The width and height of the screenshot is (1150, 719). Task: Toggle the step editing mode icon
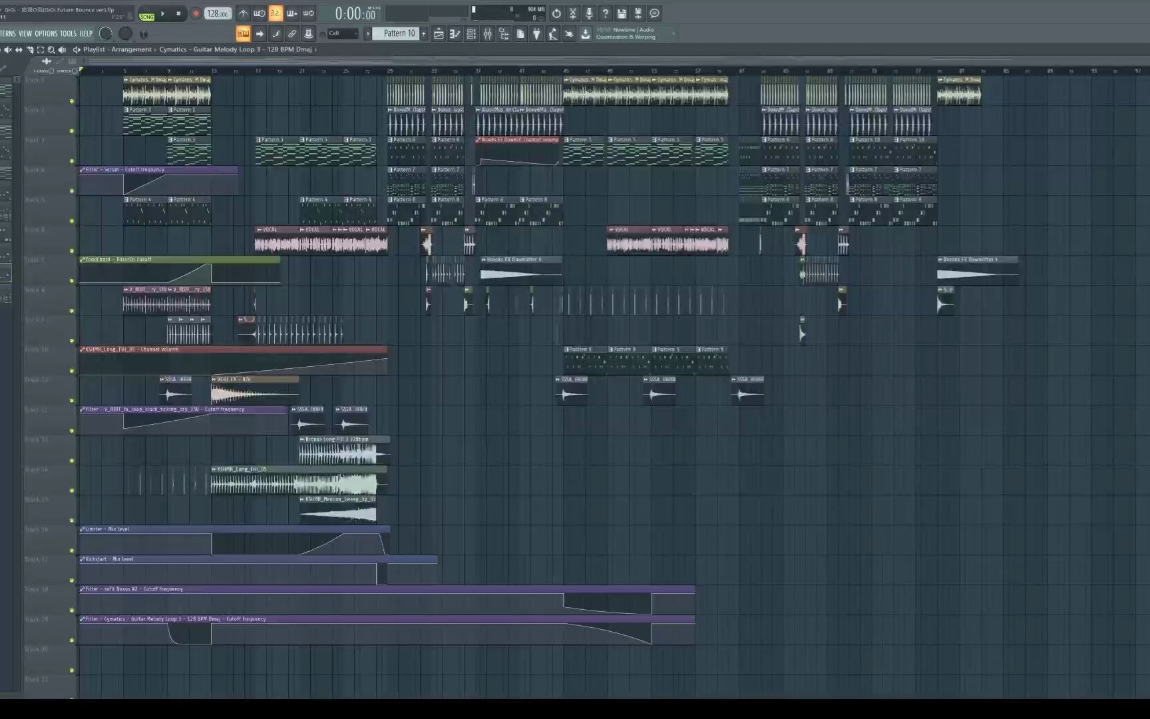(276, 33)
